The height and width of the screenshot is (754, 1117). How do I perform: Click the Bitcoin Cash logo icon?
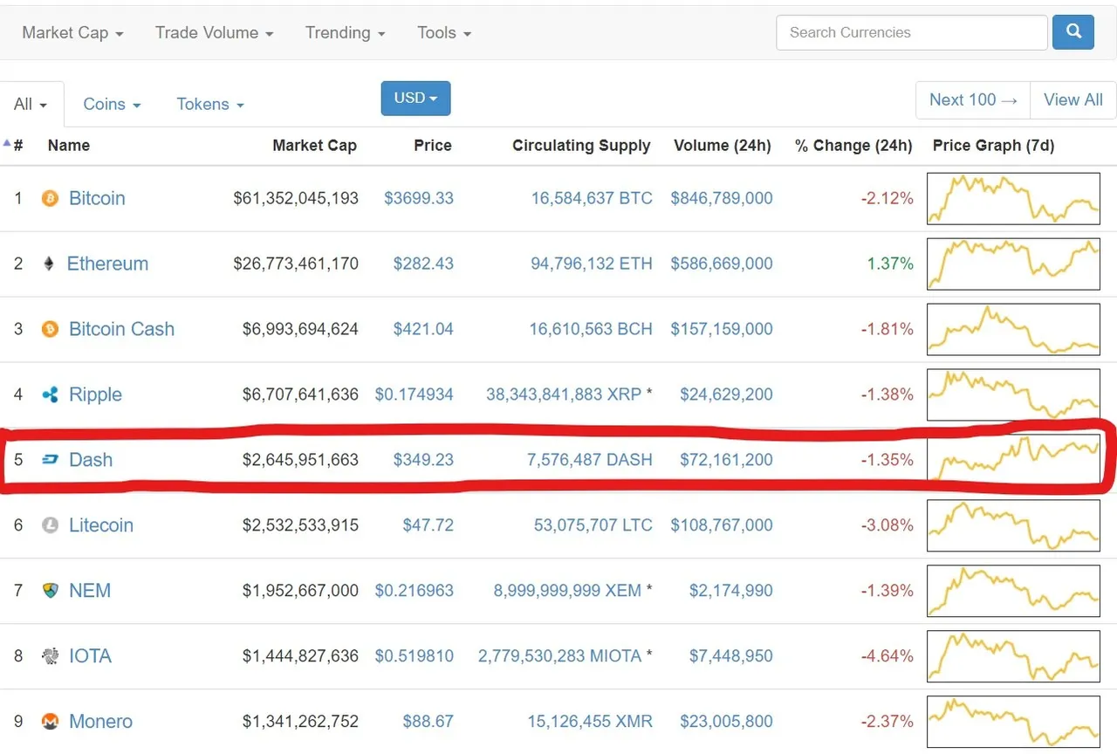(51, 329)
